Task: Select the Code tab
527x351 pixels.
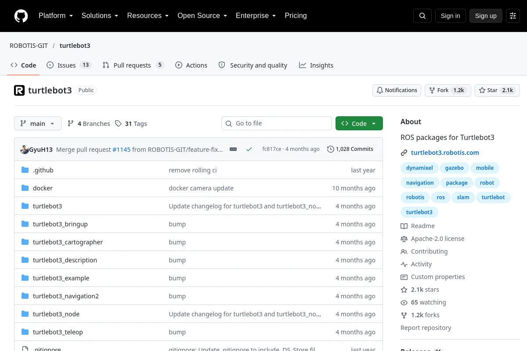Action: 23,65
